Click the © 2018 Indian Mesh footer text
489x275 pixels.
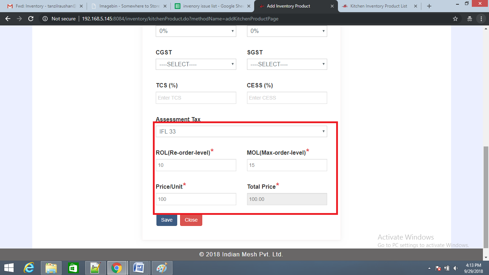coord(241,255)
